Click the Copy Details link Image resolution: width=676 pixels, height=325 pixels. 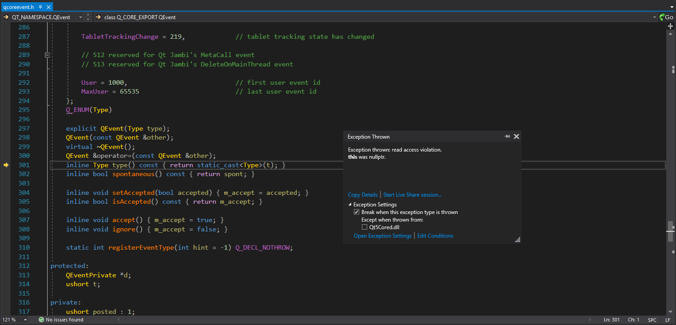tap(363, 195)
